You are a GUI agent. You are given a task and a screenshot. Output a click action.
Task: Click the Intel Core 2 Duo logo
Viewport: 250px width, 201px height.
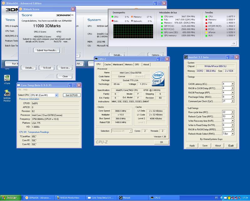[x=158, y=79]
